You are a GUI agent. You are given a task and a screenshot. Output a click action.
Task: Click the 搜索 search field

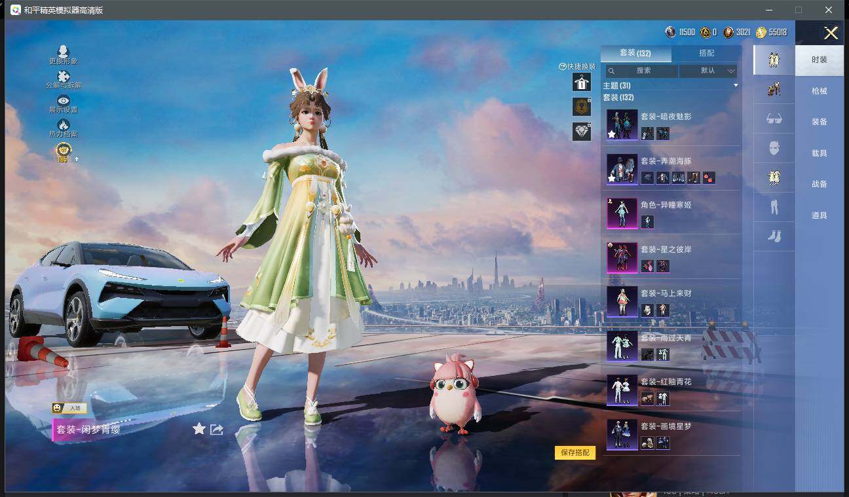coord(641,71)
